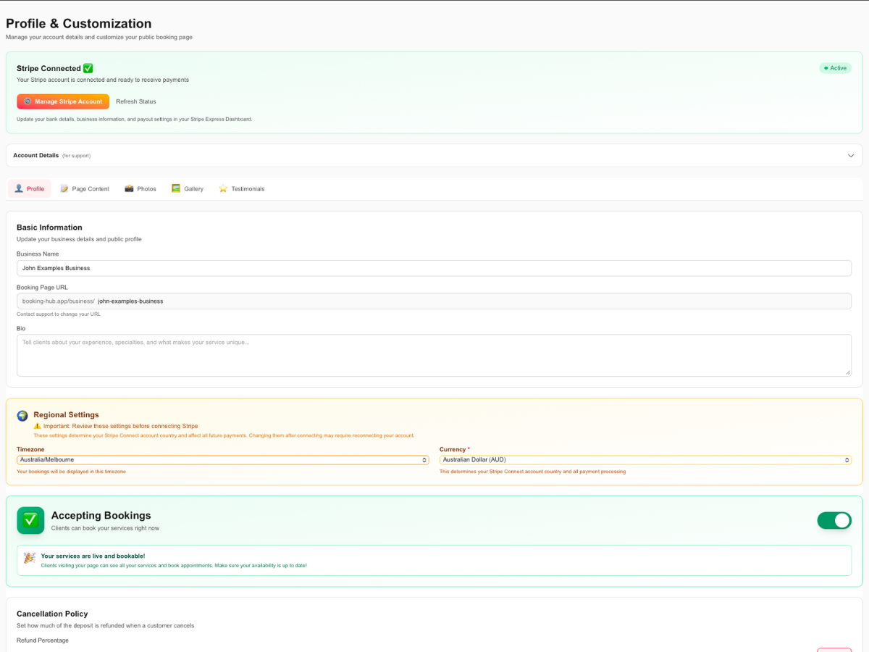The width and height of the screenshot is (869, 652).
Task: Click the Active status badge
Action: pyautogui.click(x=835, y=67)
